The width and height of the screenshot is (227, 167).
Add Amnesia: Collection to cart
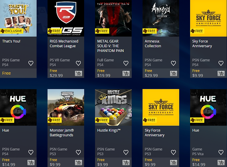pos(173,74)
